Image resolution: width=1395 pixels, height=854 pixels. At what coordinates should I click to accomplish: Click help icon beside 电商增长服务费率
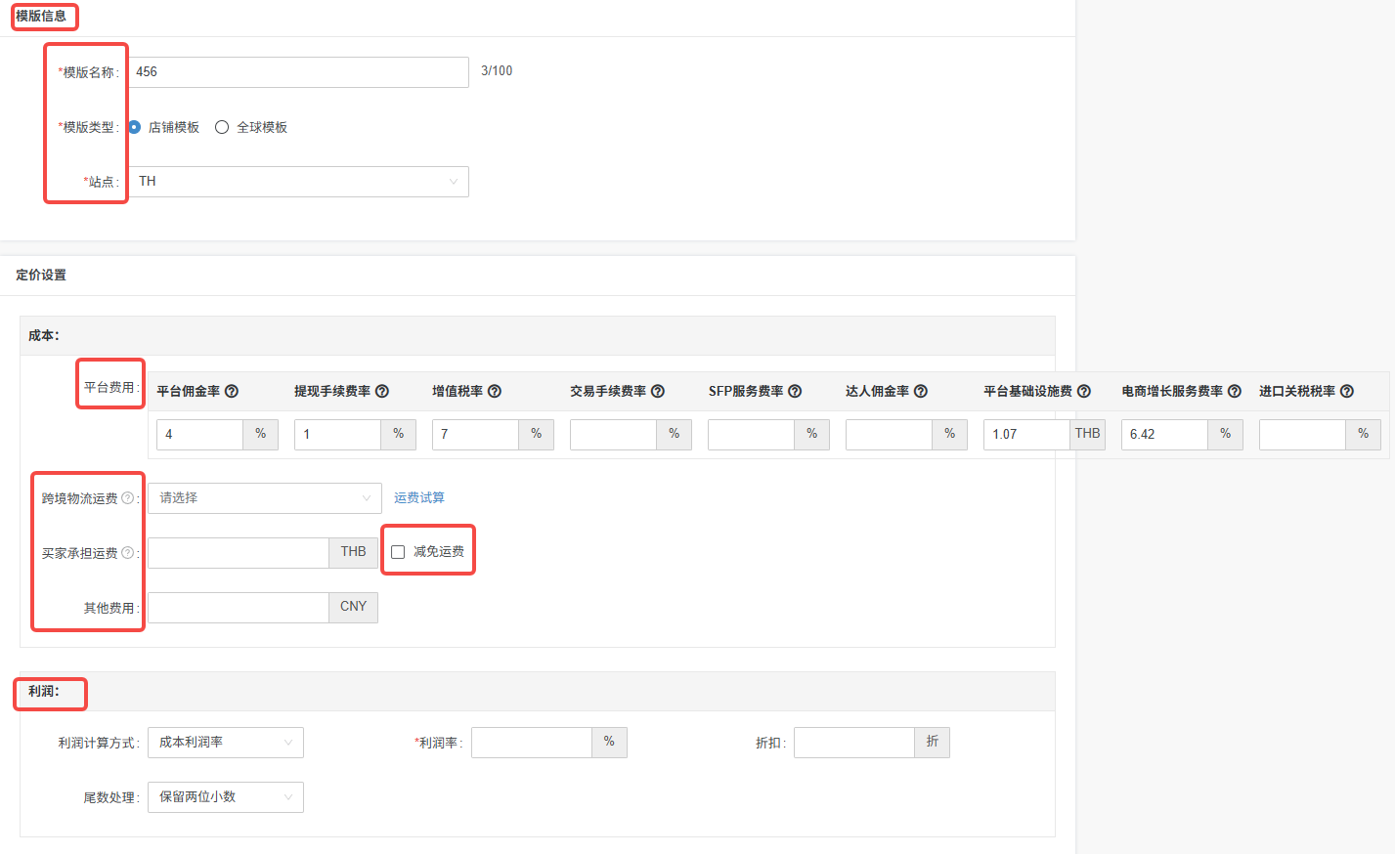click(1235, 391)
